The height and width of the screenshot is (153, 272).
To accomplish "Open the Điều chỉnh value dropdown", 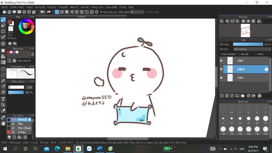I will pyautogui.click(x=137, y=12).
